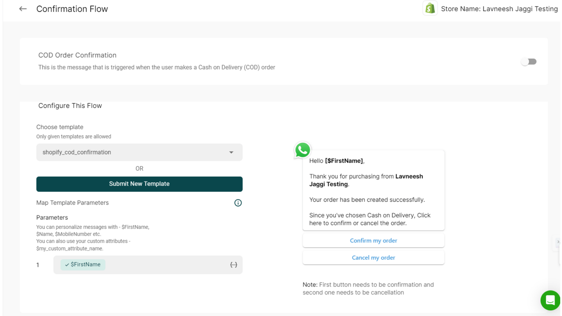Open the green chat support widget
562x316 pixels.
550,300
